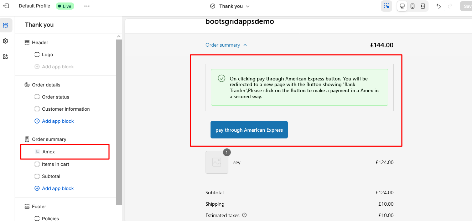This screenshot has width=472, height=221.
Task: Click the Items in cart block bracket icon
Action: 37,164
